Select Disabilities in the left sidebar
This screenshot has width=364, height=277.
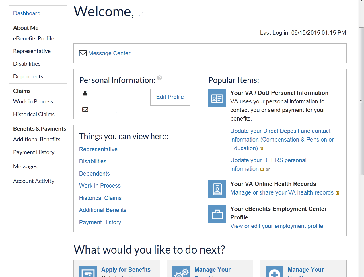pos(27,64)
